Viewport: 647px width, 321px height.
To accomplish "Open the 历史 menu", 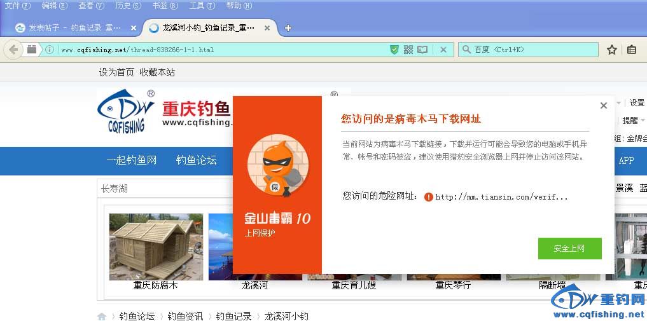I will pyautogui.click(x=129, y=6).
